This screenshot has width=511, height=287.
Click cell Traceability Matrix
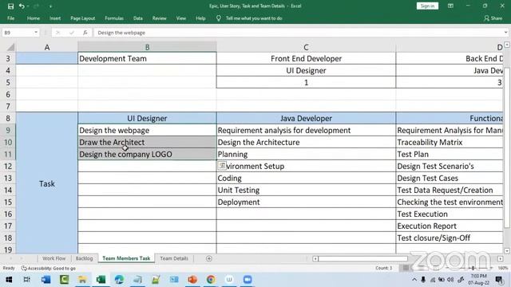tap(450, 142)
